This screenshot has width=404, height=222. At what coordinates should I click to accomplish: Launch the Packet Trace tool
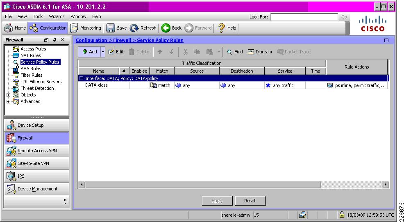click(293, 52)
